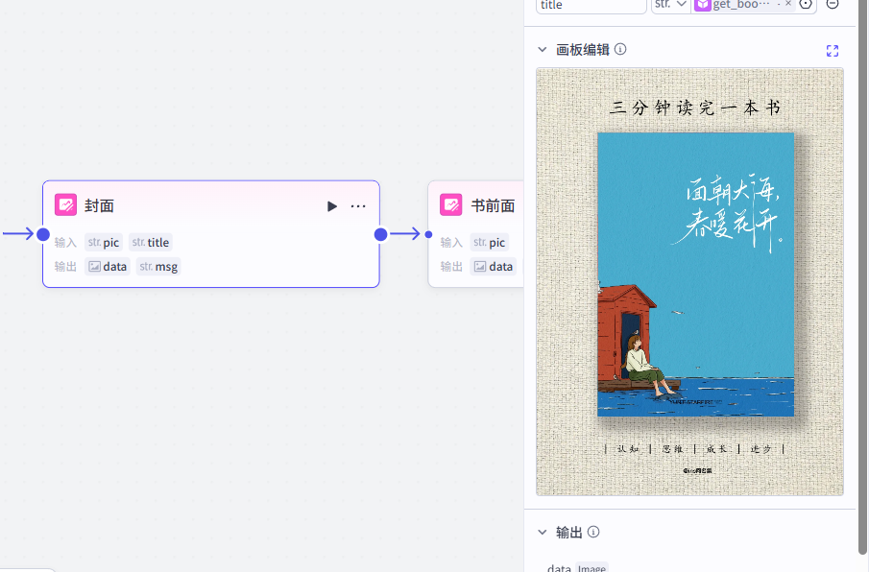Open the more options menu on 封面 node

click(358, 206)
